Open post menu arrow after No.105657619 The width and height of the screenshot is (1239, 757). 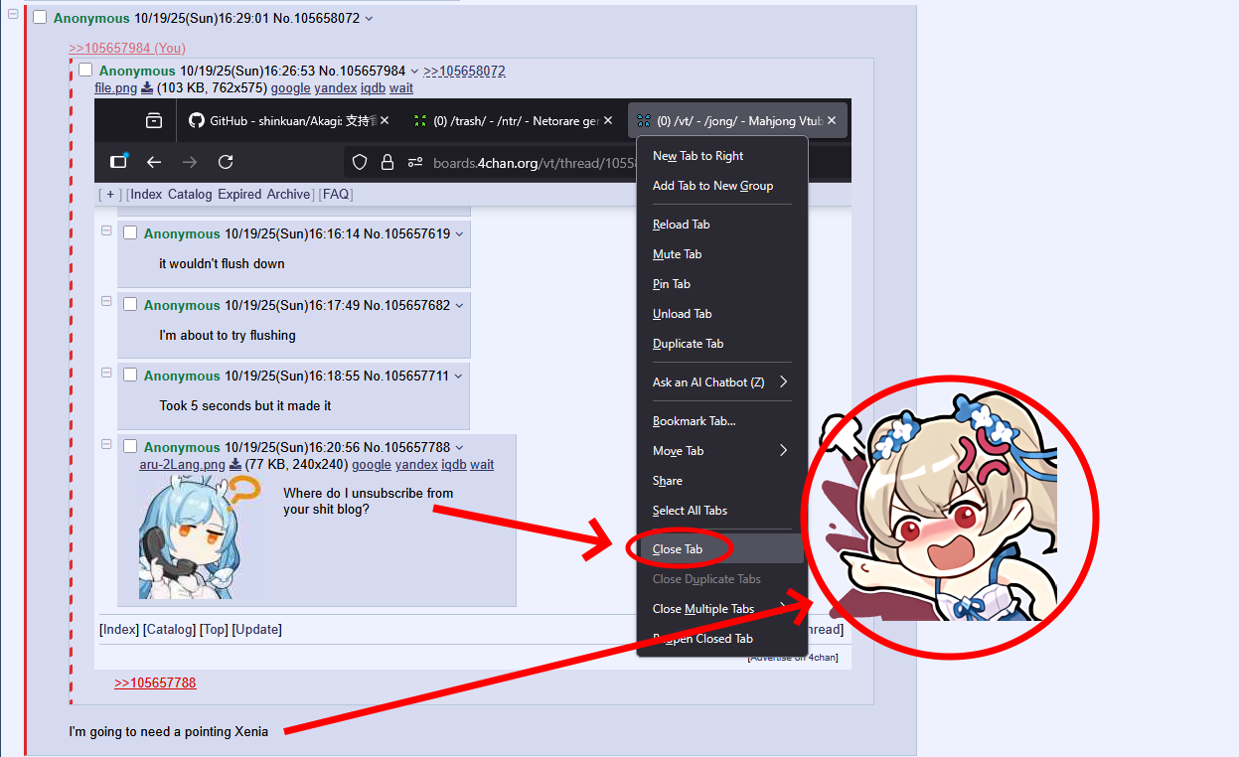(459, 234)
